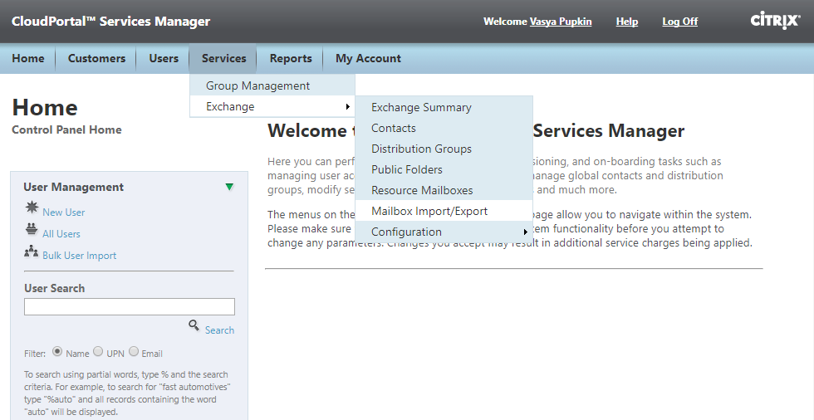Select Group Management from Services menu
The height and width of the screenshot is (420, 814).
[x=257, y=85]
